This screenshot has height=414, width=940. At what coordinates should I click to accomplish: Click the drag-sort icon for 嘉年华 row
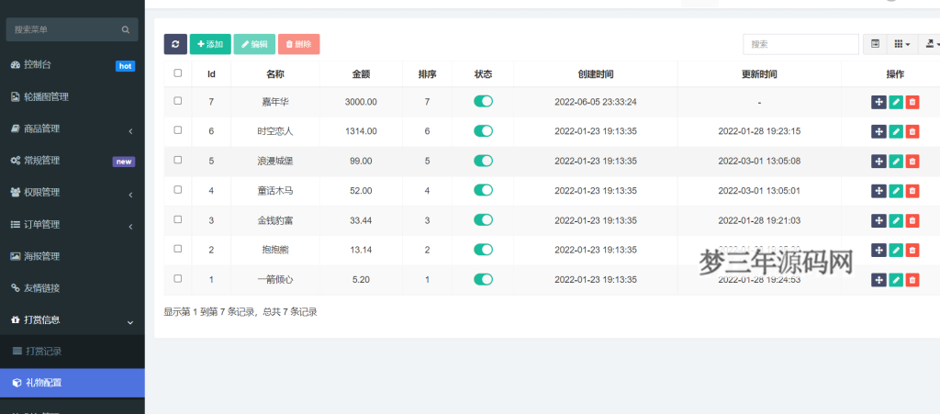pyautogui.click(x=878, y=102)
